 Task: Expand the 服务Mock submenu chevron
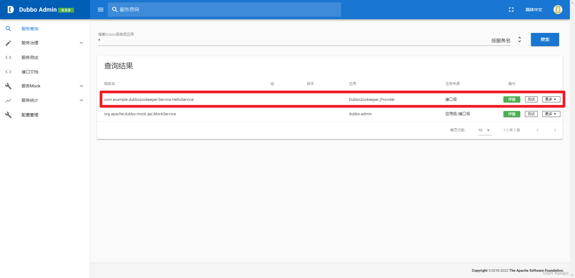[x=81, y=86]
